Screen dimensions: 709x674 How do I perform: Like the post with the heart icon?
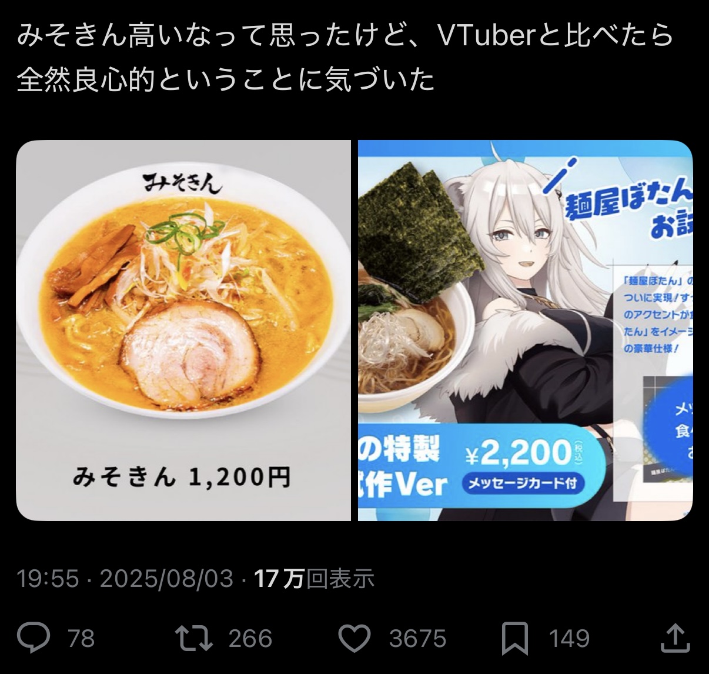pos(355,638)
